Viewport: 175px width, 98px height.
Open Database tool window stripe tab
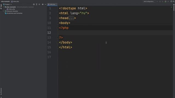[x=174, y=7]
